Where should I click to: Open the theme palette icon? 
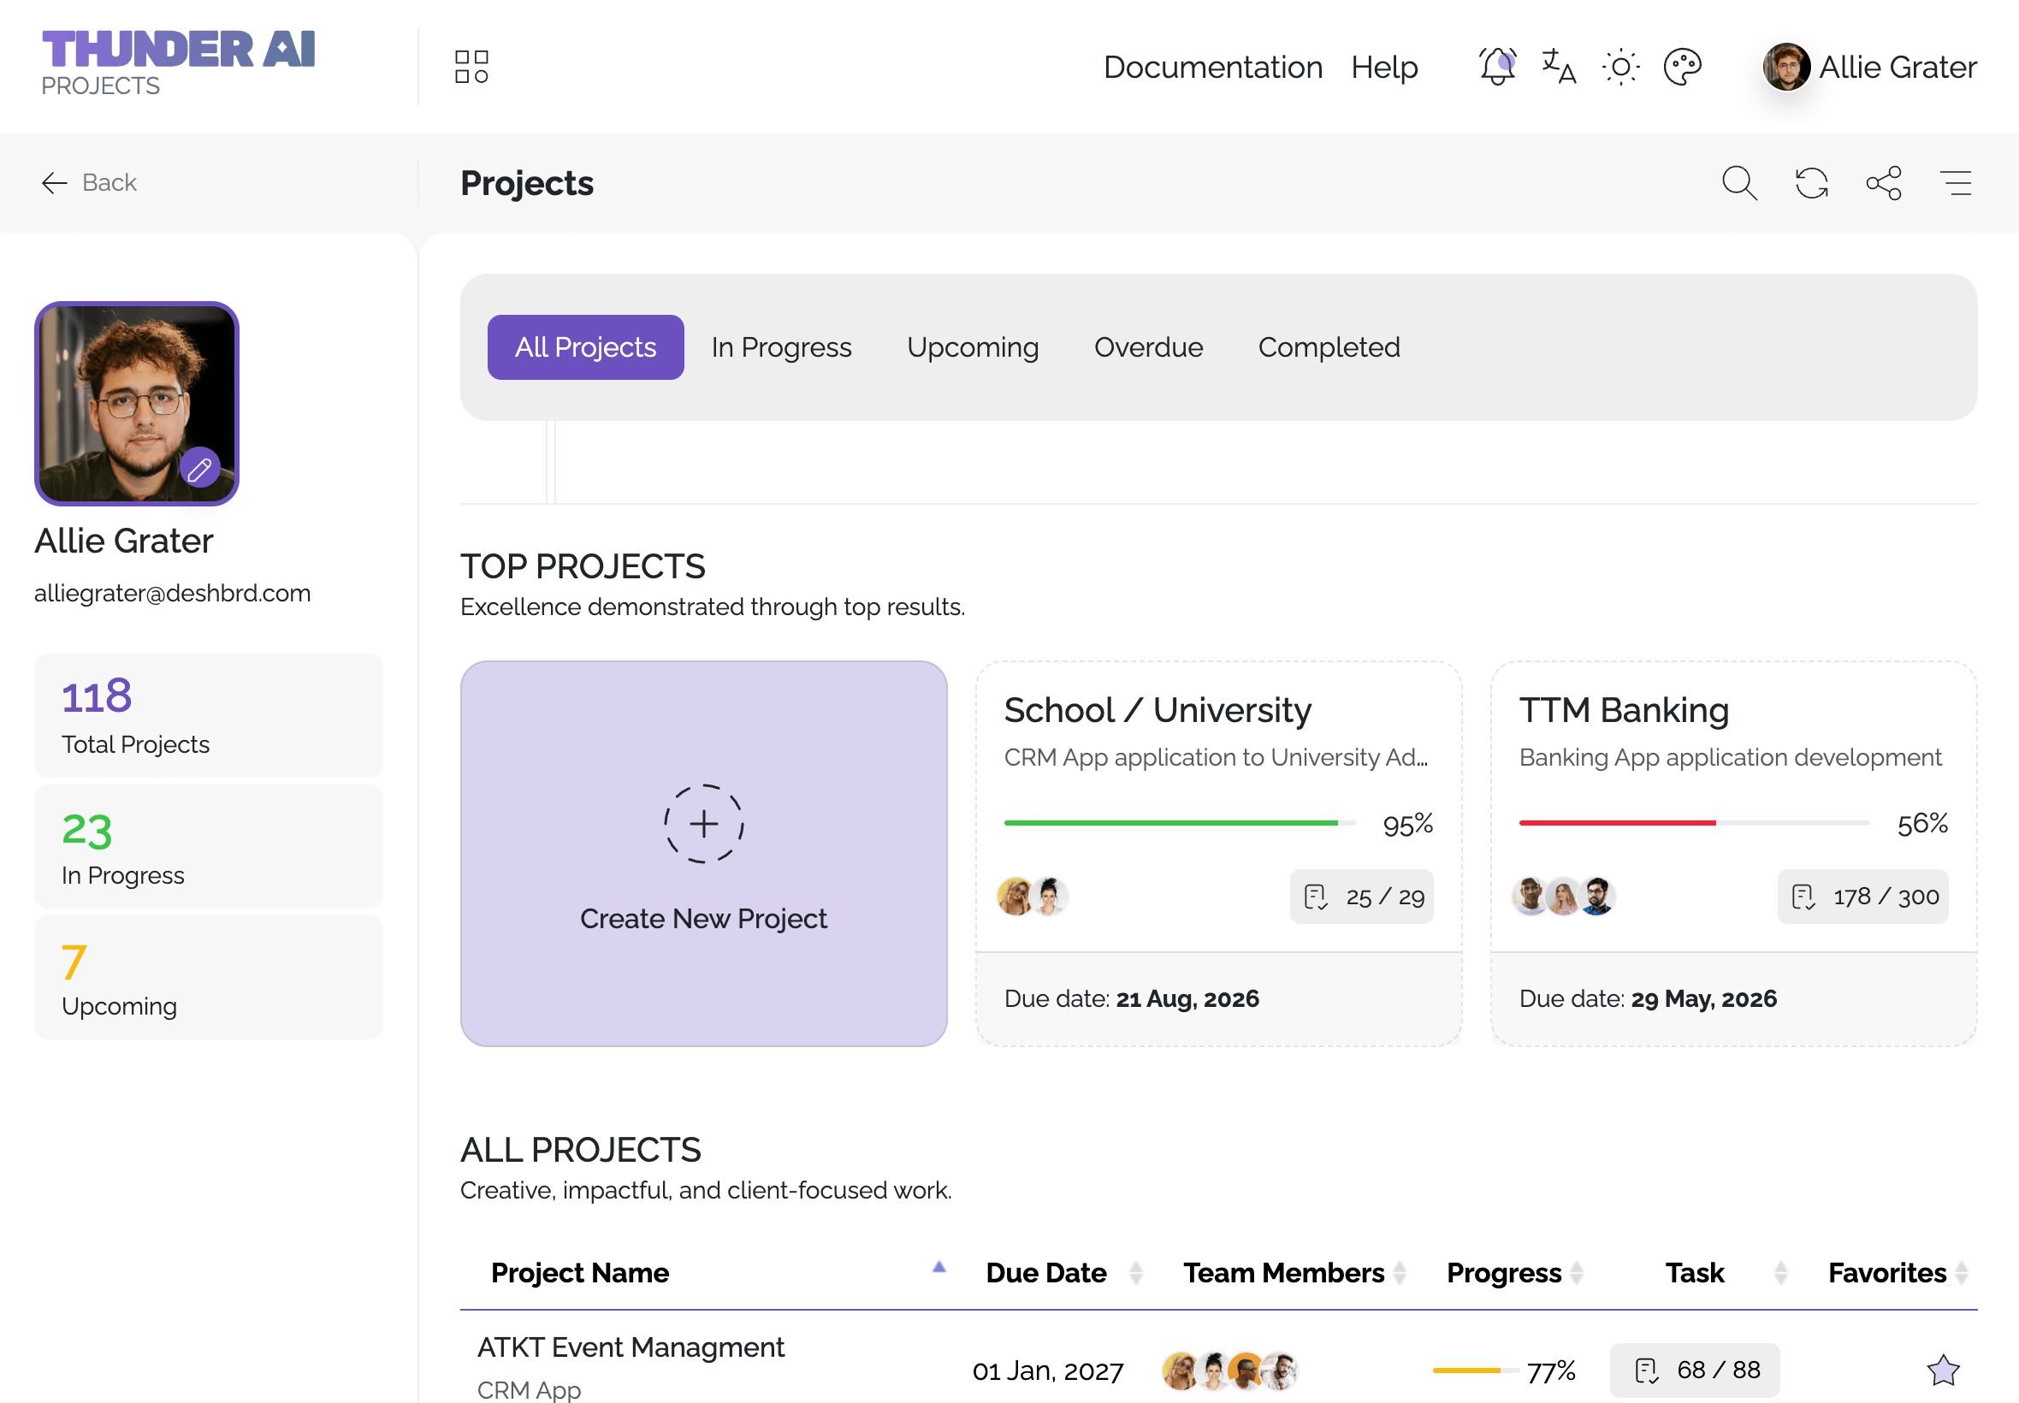[x=1682, y=67]
